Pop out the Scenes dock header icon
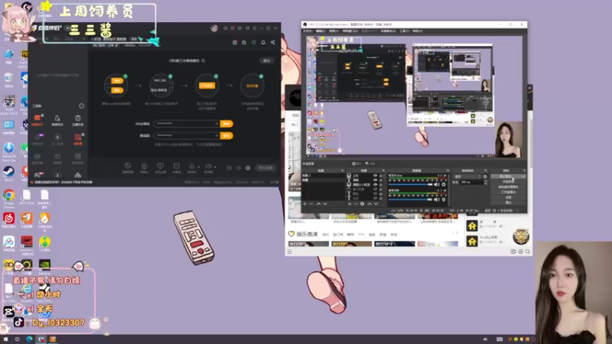The height and width of the screenshot is (344, 612). pyautogui.click(x=342, y=170)
